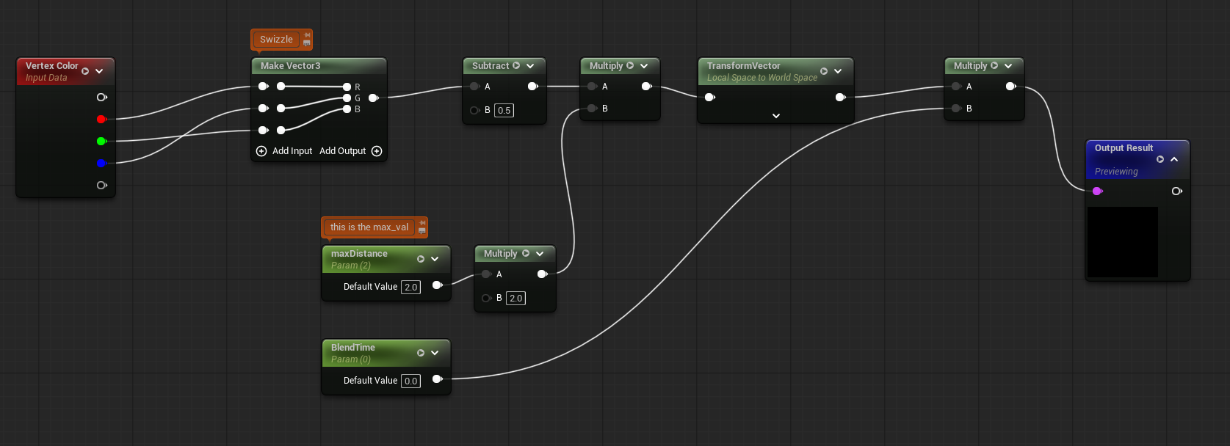Click B input pin of Multiply before Output Result
1230x446 pixels.
(x=956, y=109)
